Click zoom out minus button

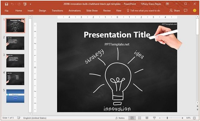160,118
